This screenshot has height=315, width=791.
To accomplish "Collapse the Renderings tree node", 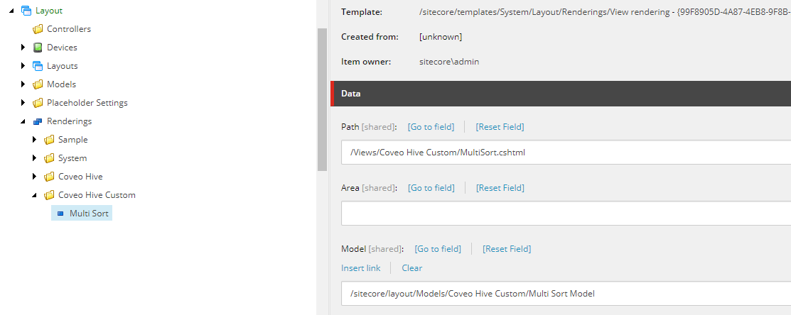I will coord(23,121).
